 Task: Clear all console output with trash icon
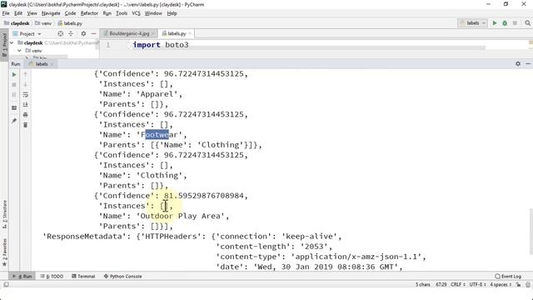tap(25, 125)
